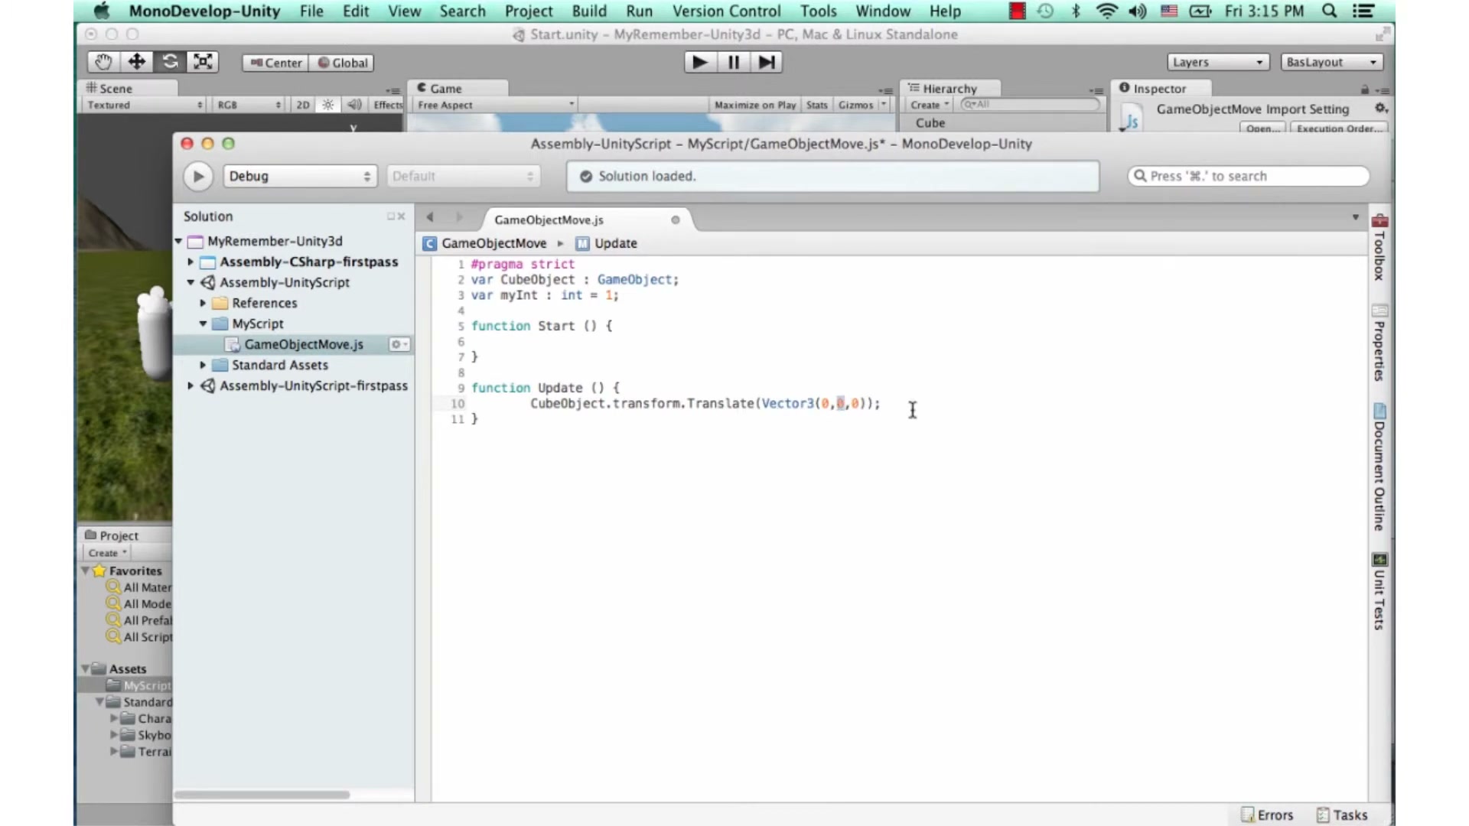This screenshot has width=1469, height=826.
Task: Select the Unity hand tool
Action: coord(103,62)
